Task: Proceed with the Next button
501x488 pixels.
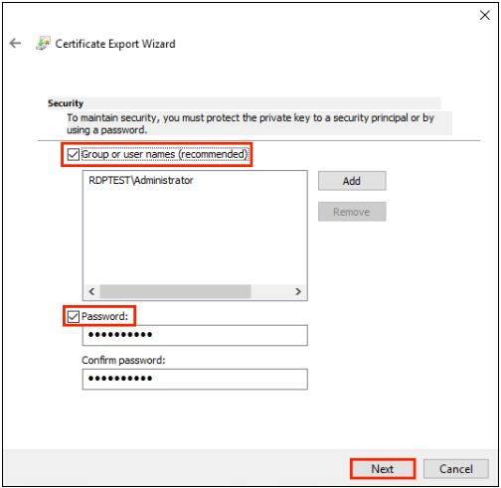Action: click(x=383, y=469)
